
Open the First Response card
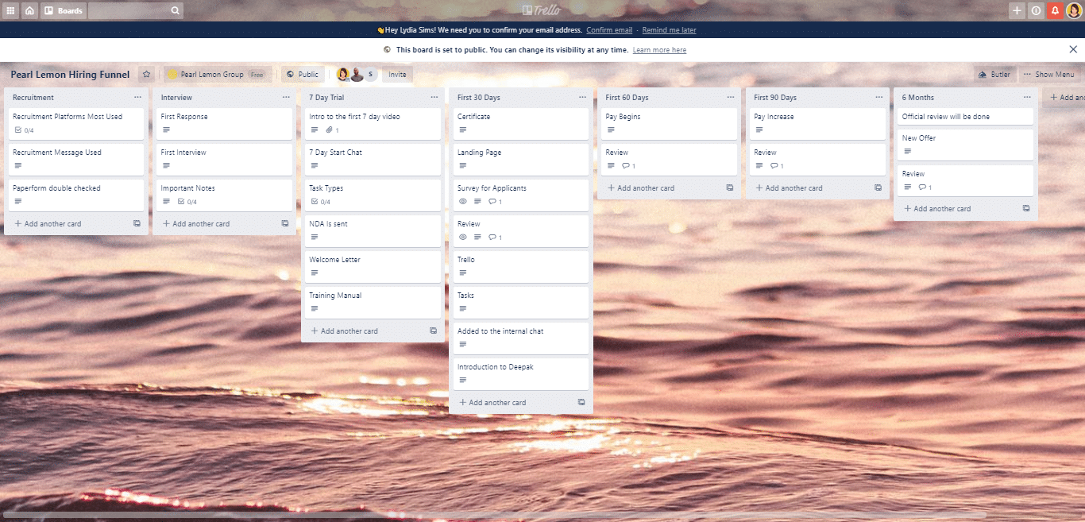[225, 123]
